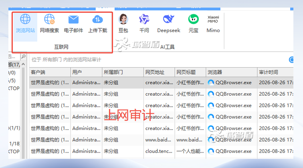Select the 千问 AI tool
Screen dimensions: 303x168
[144, 24]
